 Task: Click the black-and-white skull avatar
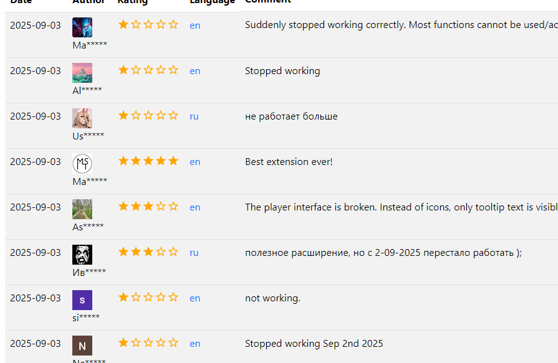82,255
